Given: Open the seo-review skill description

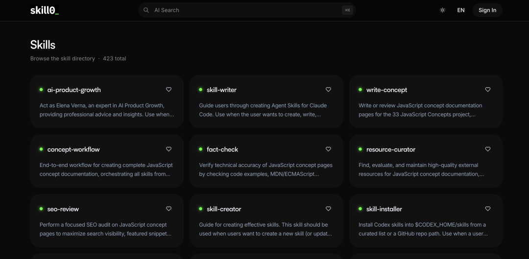Looking at the screenshot, I should click(x=103, y=229).
